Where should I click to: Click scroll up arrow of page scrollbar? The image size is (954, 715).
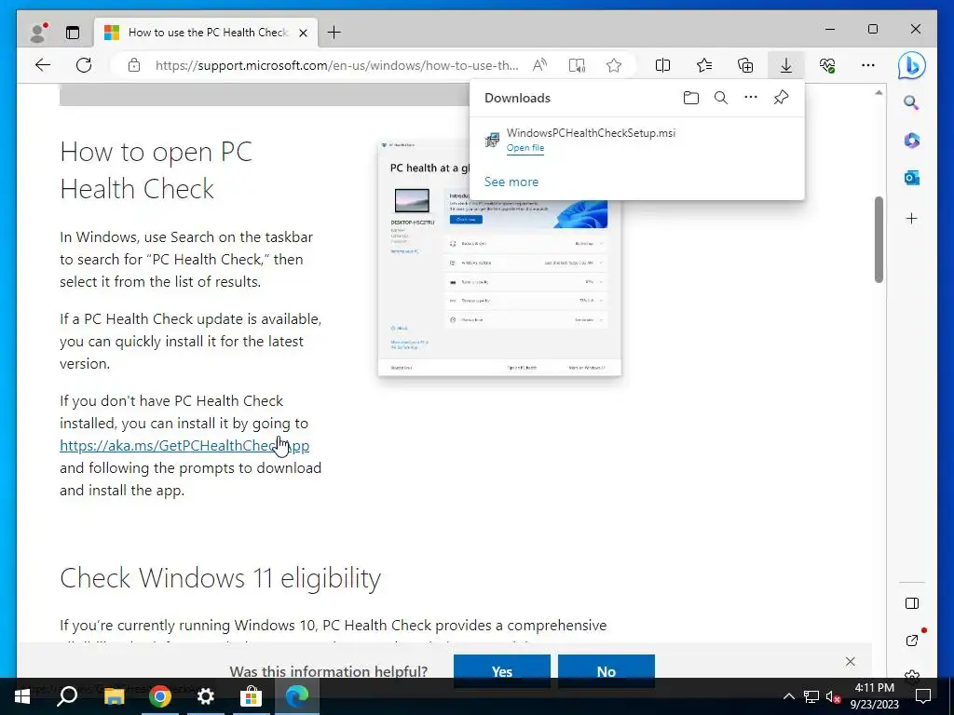pyautogui.click(x=879, y=93)
